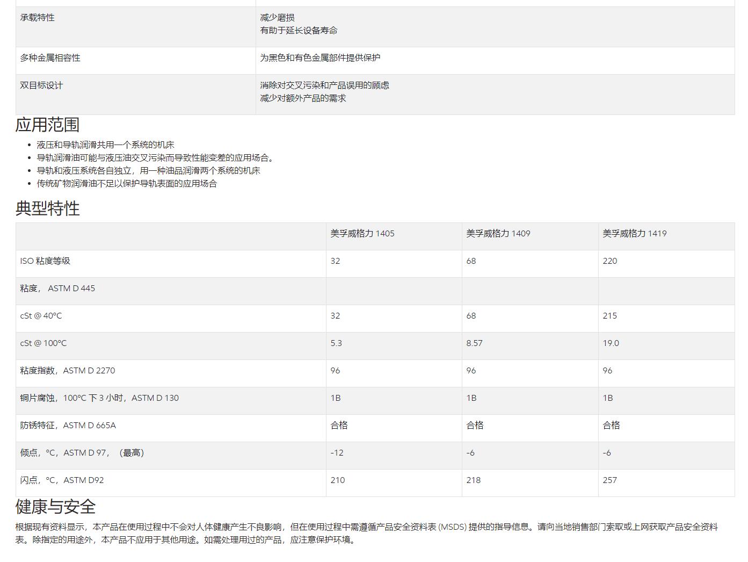Image resolution: width=748 pixels, height=562 pixels.
Task: Click the 防锈特征 ASTM D 665A label
Action: pyautogui.click(x=68, y=425)
